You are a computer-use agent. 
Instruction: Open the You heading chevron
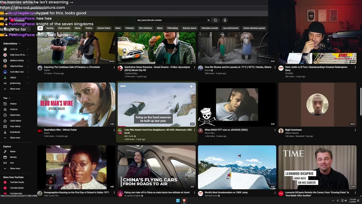pyautogui.click(x=9, y=98)
